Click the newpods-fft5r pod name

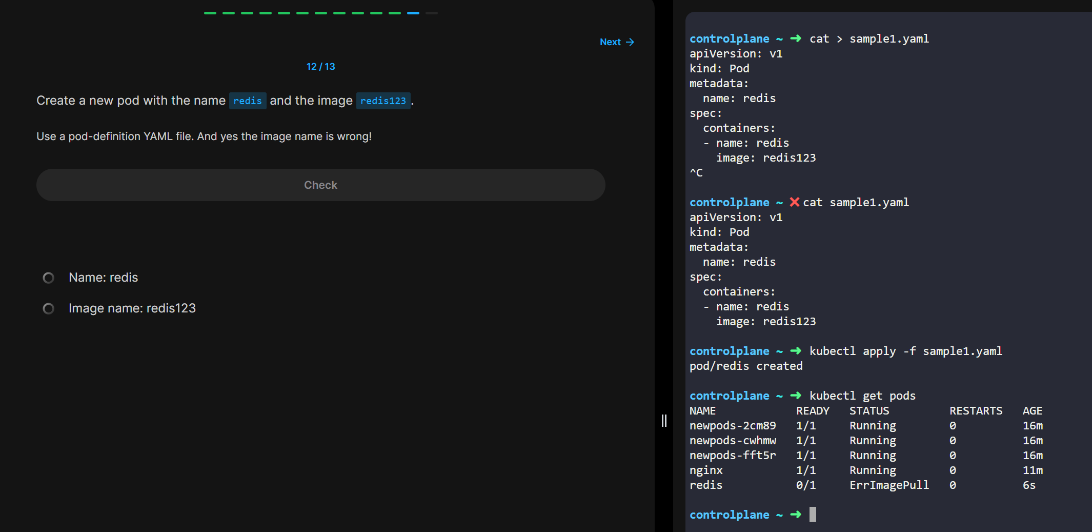click(733, 456)
